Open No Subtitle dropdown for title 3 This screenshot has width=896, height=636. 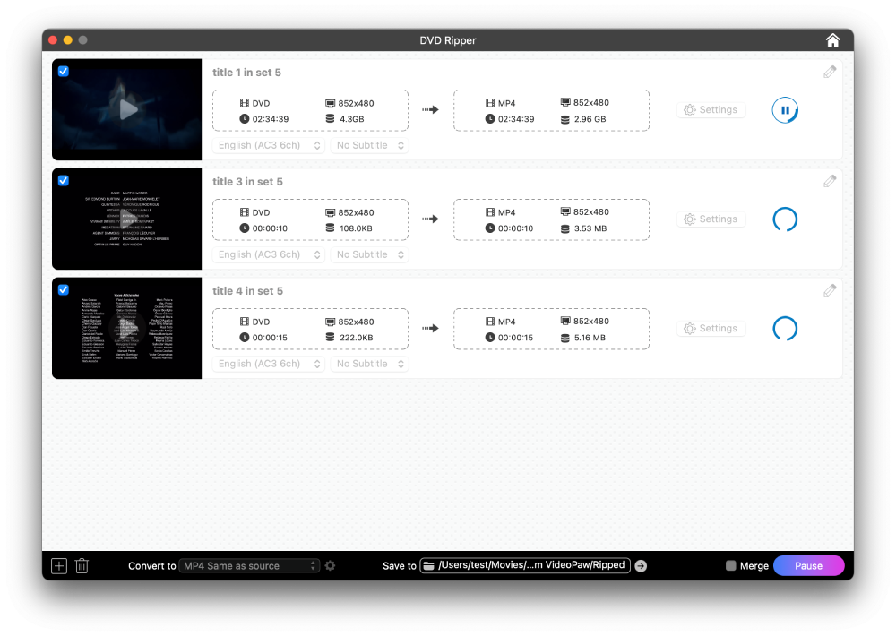[x=369, y=254]
